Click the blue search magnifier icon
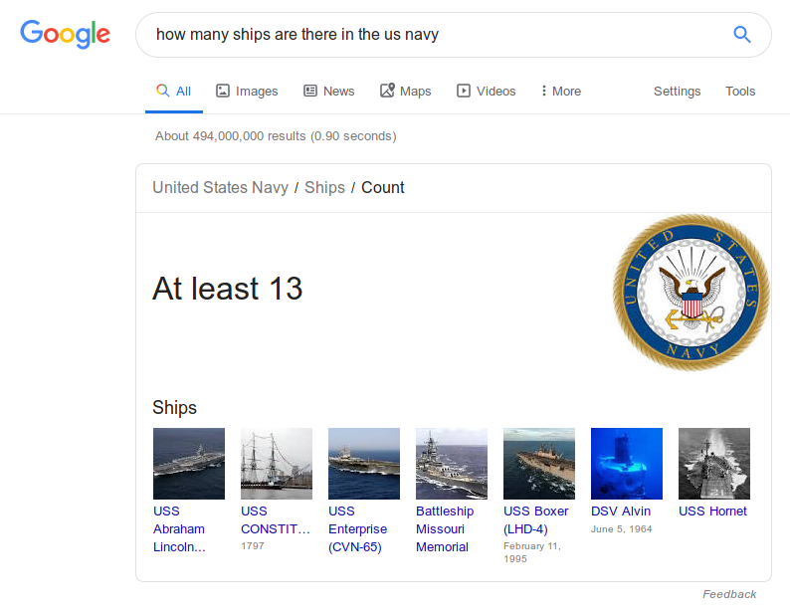Screen dimensions: 790x615 click(x=741, y=34)
